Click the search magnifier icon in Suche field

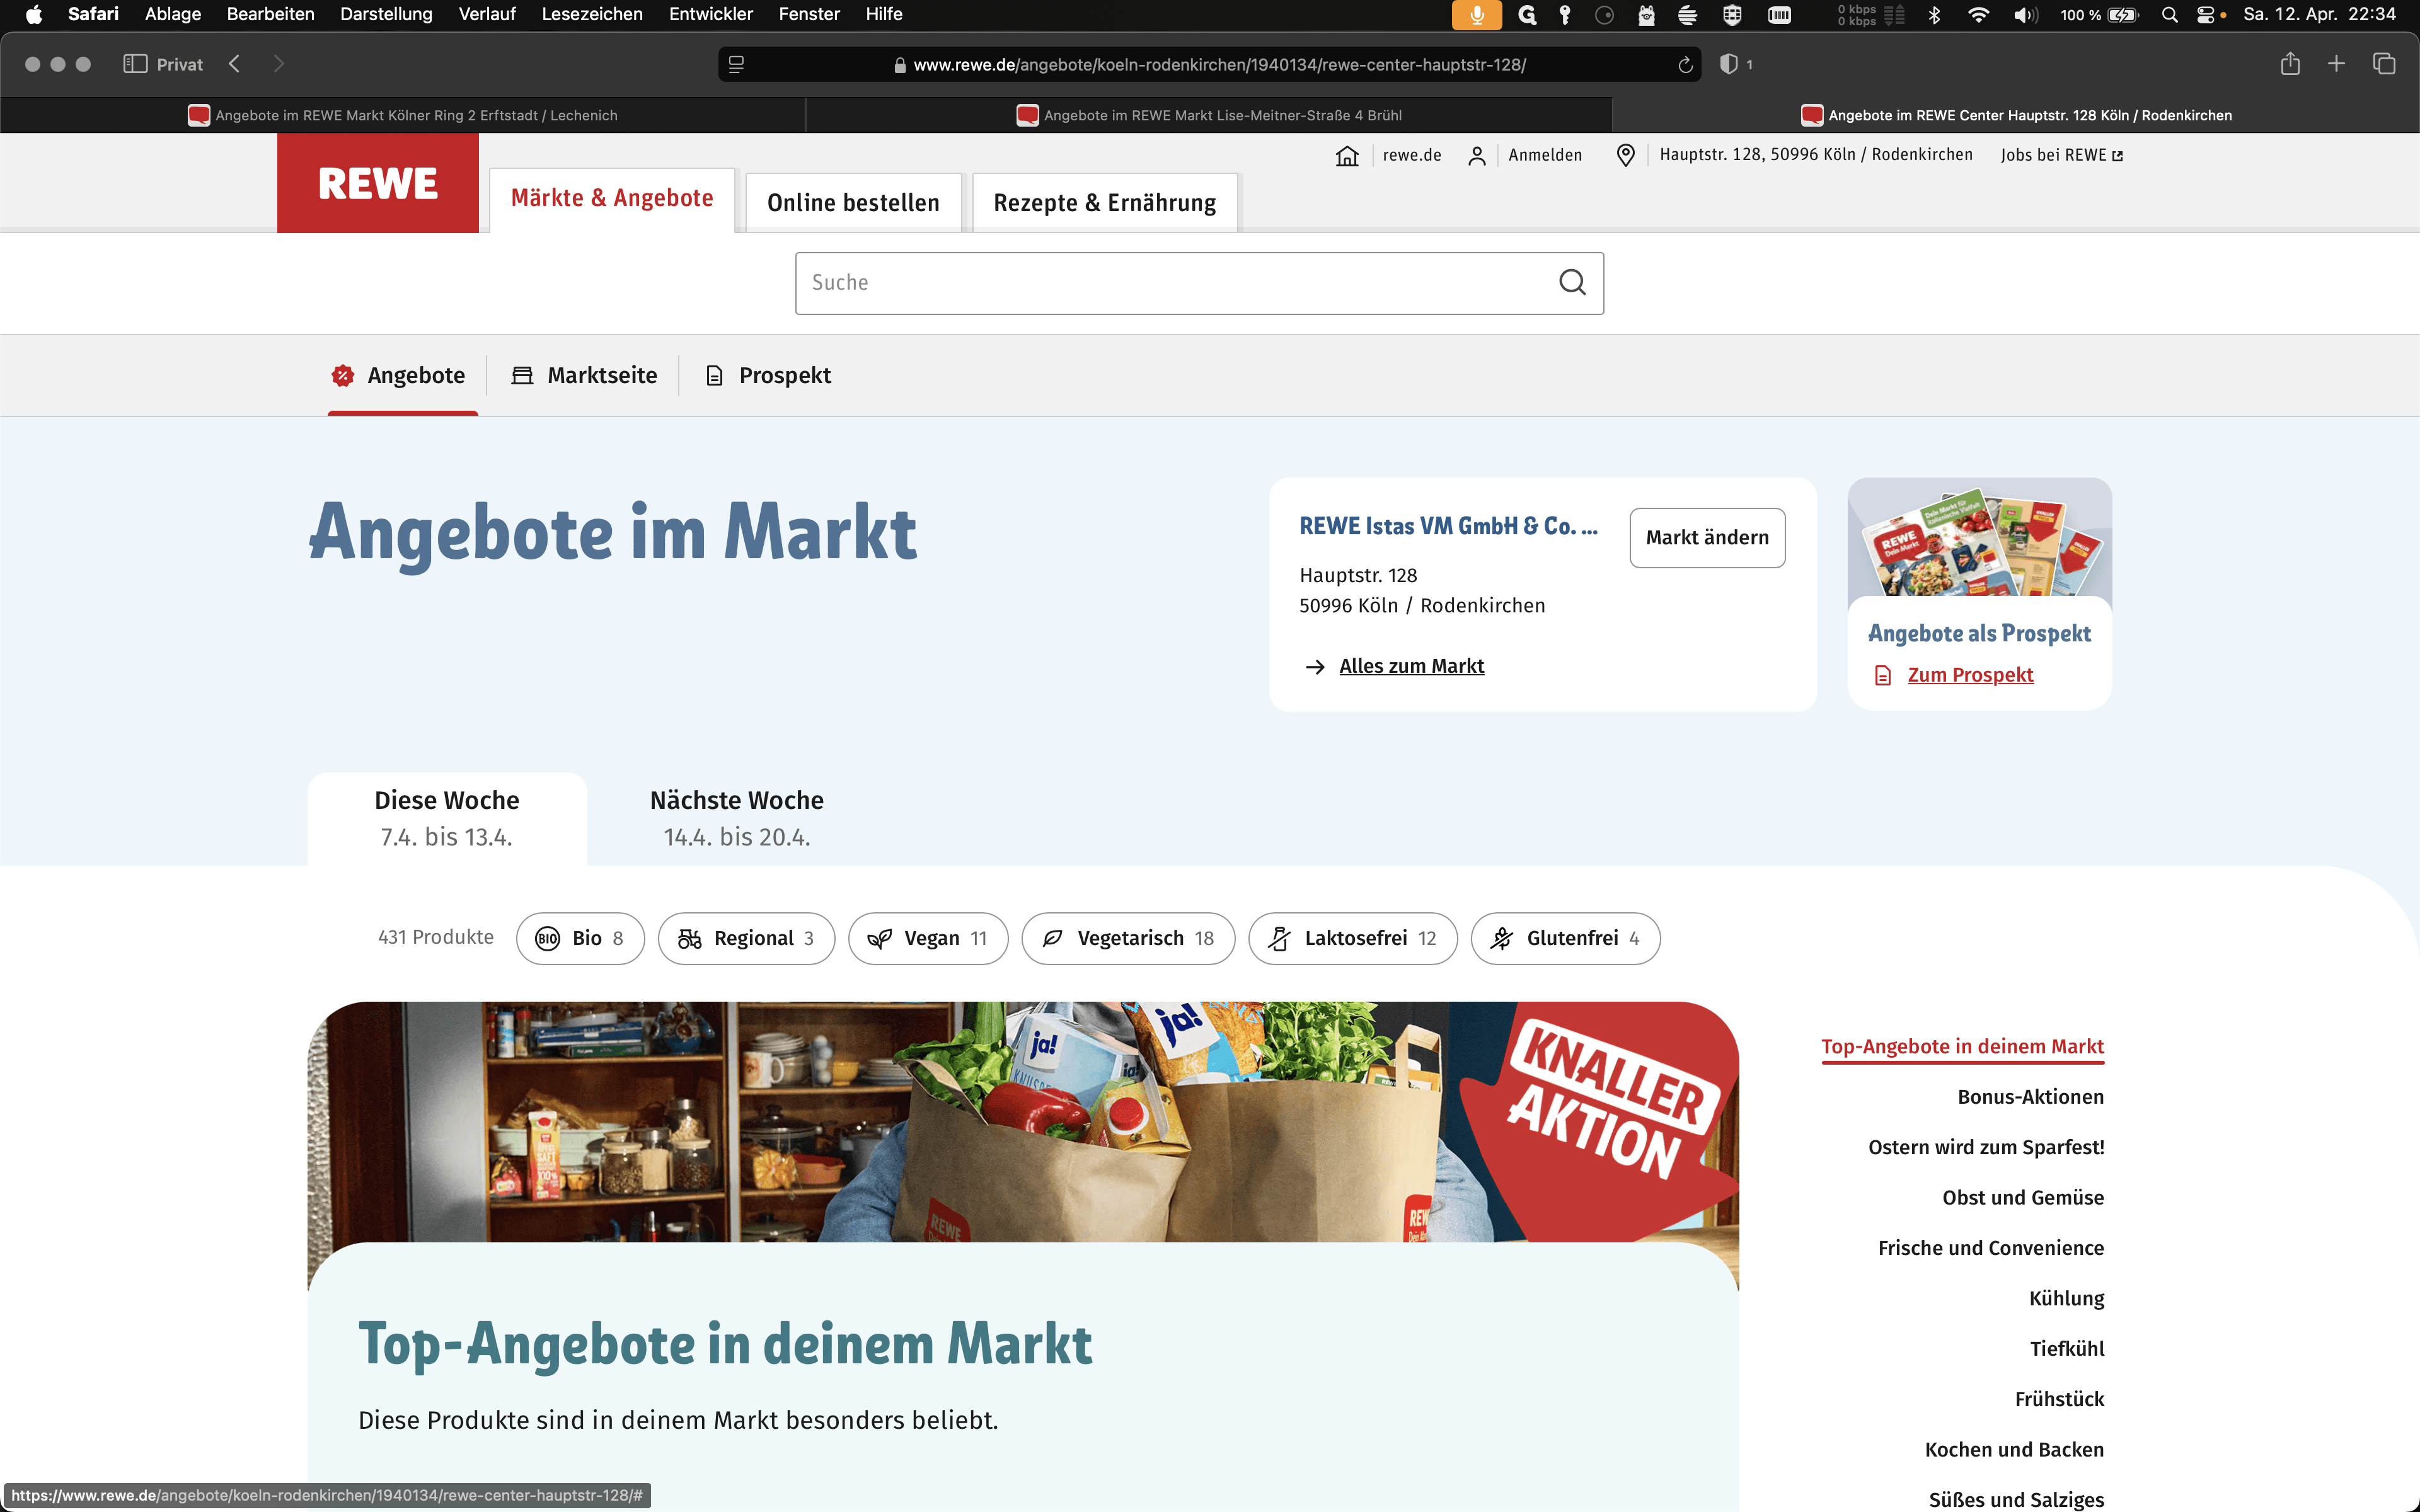pyautogui.click(x=1572, y=283)
